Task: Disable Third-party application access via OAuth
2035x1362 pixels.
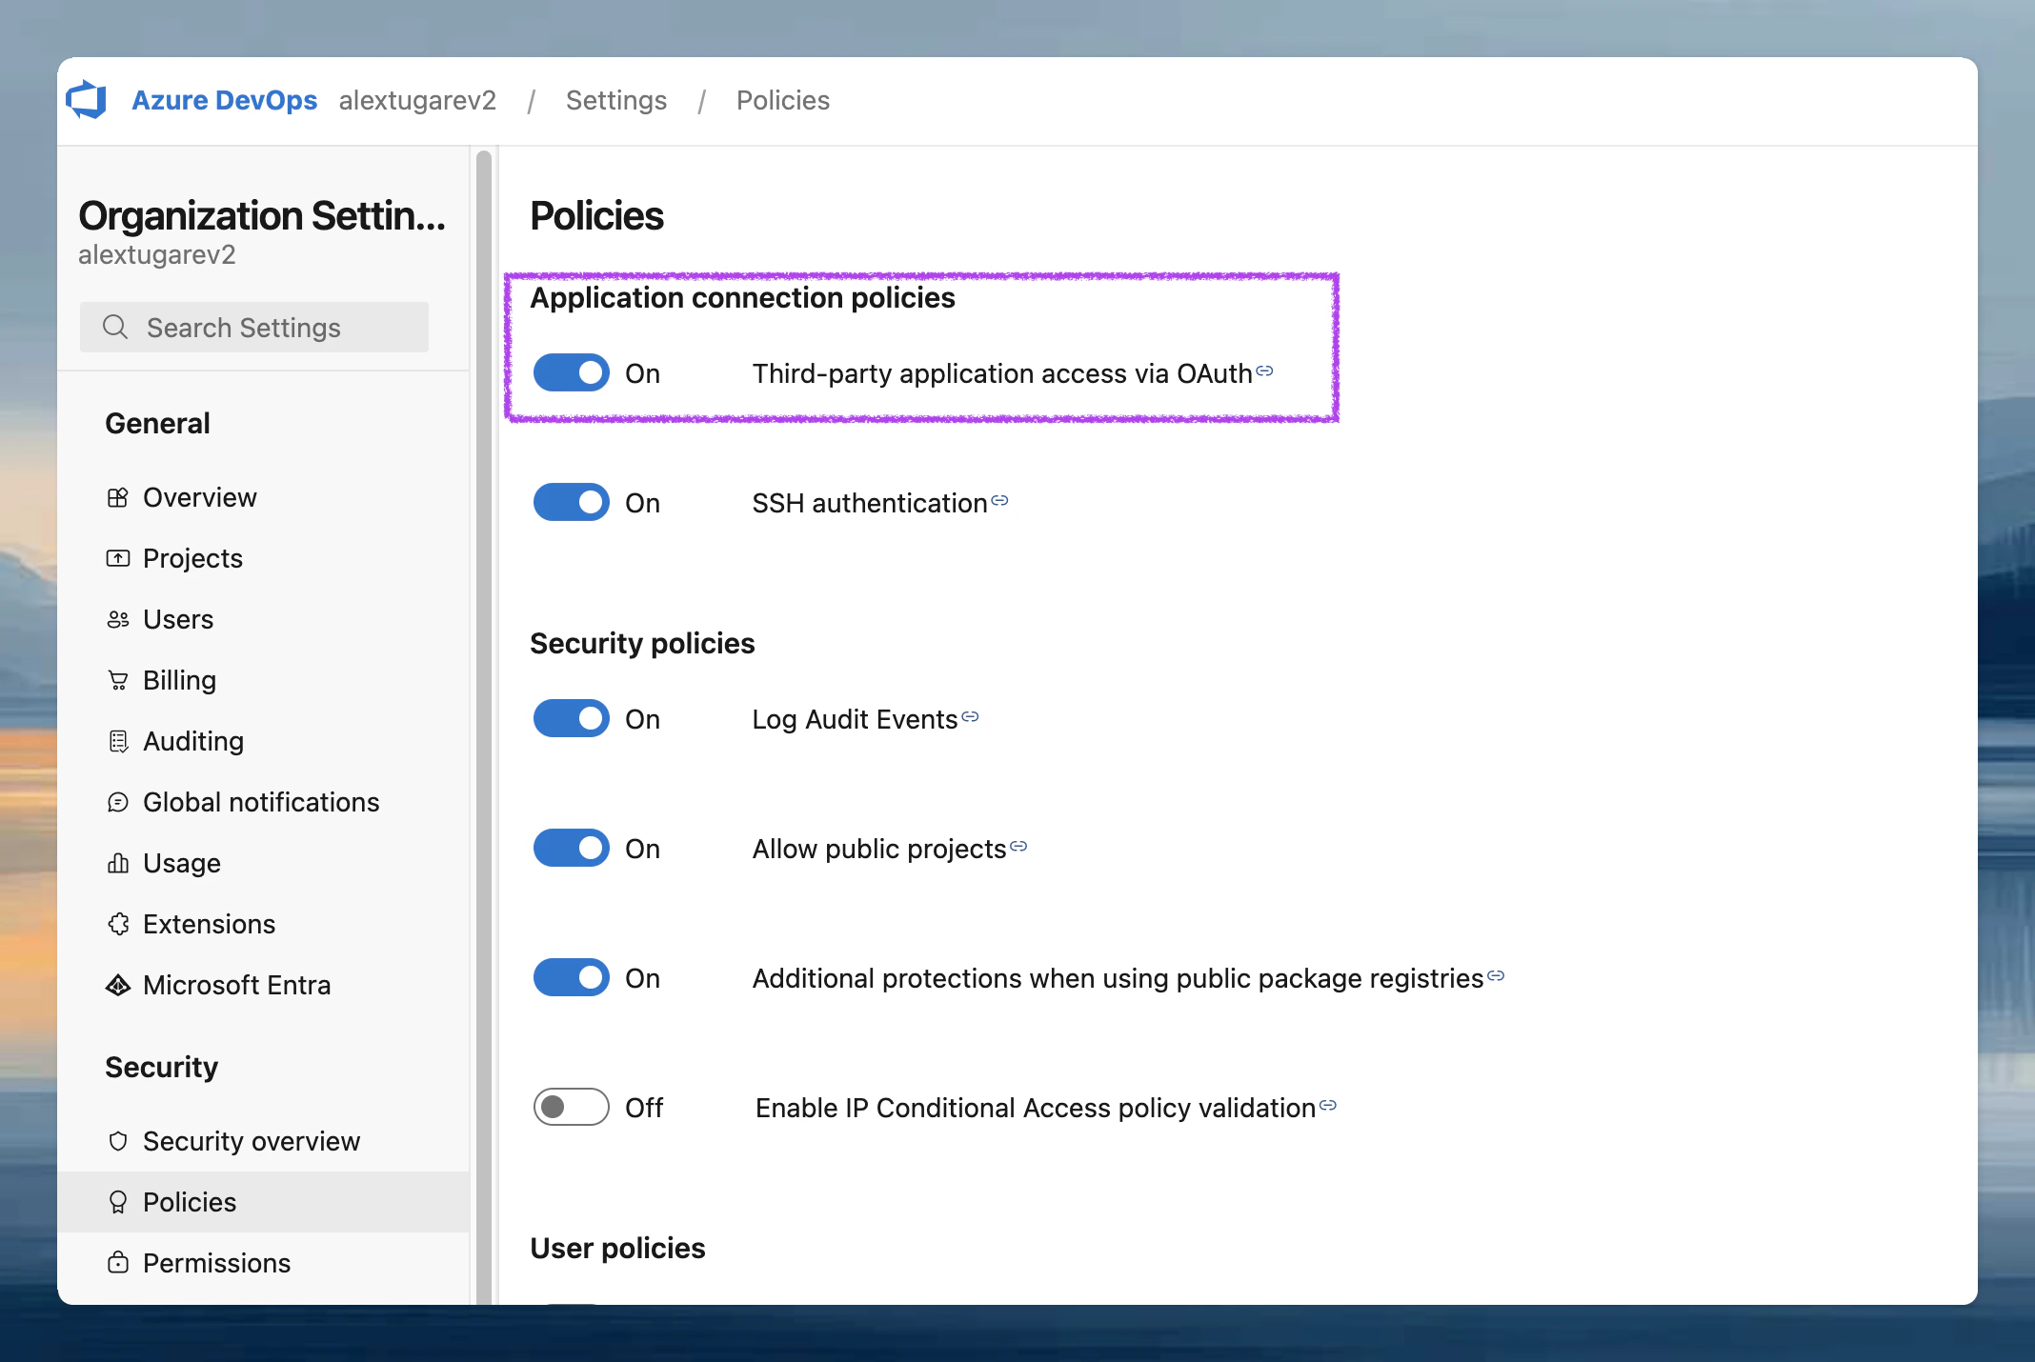Action: click(571, 372)
